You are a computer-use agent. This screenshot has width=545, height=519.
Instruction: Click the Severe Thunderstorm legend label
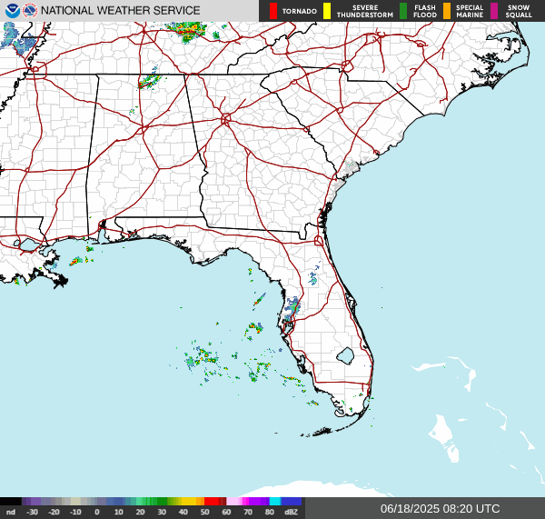[365, 12]
